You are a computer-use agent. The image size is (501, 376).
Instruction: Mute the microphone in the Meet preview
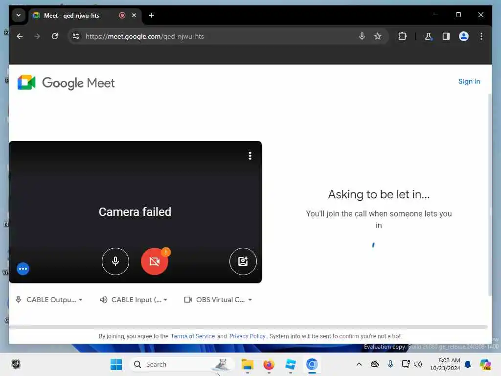click(115, 261)
